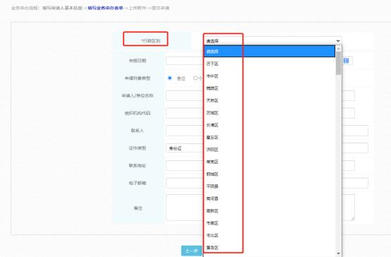Click the 联系人 input field
Screen dimensions: 391x257
click(x=185, y=131)
